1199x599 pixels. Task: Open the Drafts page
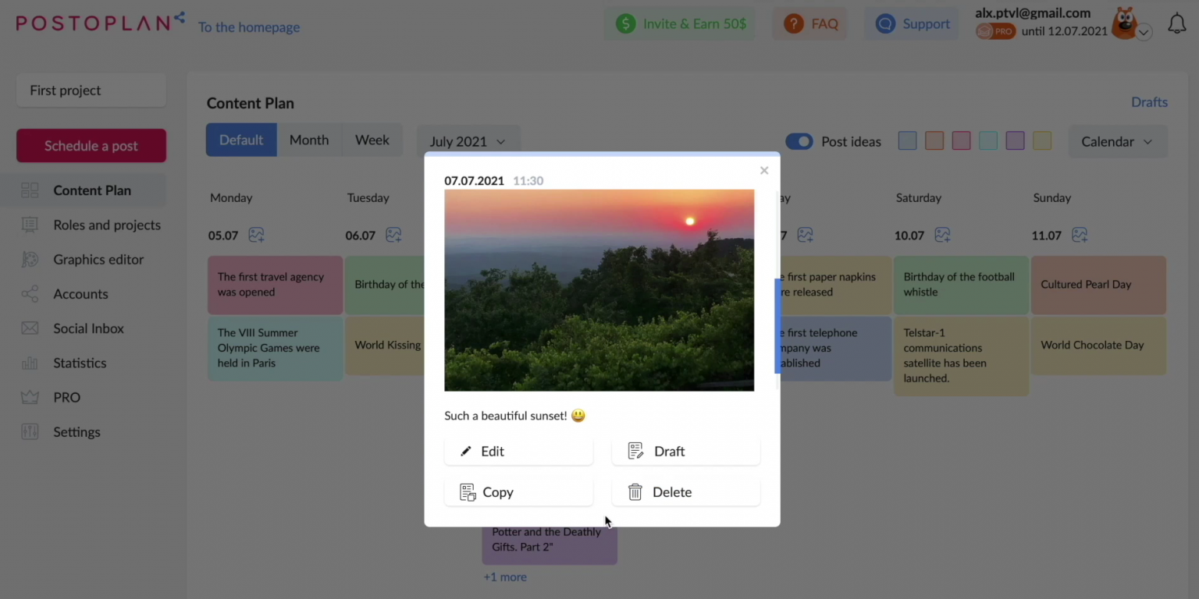click(x=1149, y=102)
